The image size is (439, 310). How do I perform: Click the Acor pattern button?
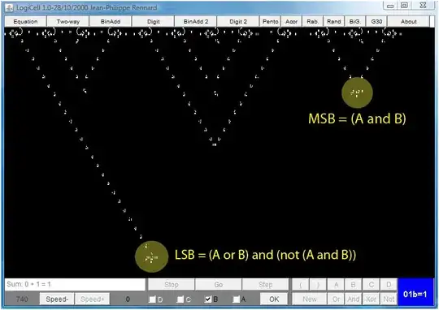pyautogui.click(x=291, y=22)
